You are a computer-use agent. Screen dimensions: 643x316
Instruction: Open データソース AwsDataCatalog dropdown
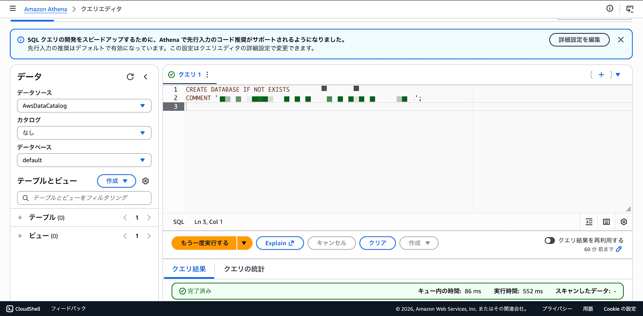click(84, 106)
